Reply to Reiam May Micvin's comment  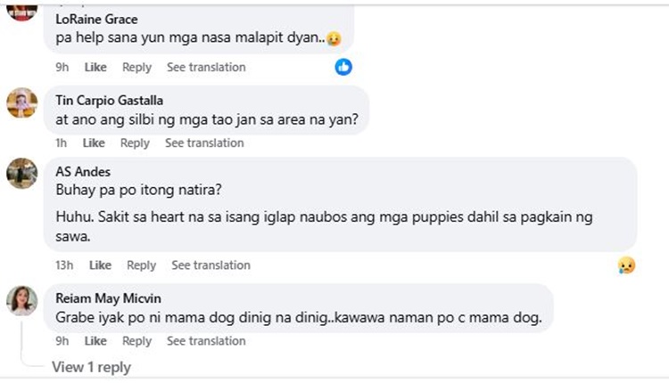(136, 340)
